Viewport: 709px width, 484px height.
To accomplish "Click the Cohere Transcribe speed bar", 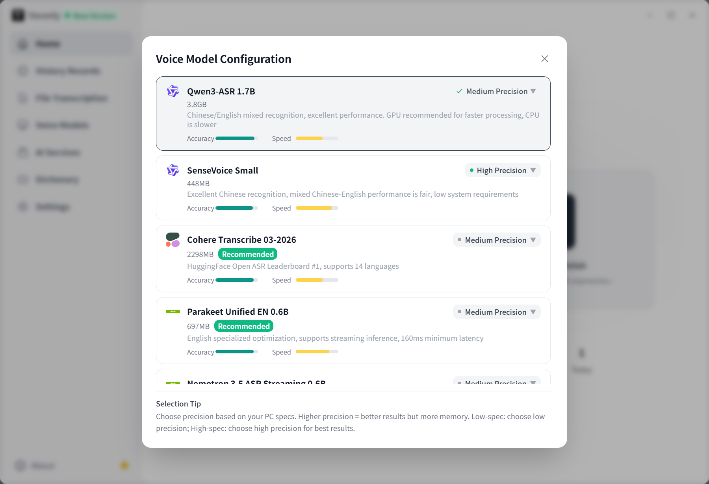I will point(317,280).
